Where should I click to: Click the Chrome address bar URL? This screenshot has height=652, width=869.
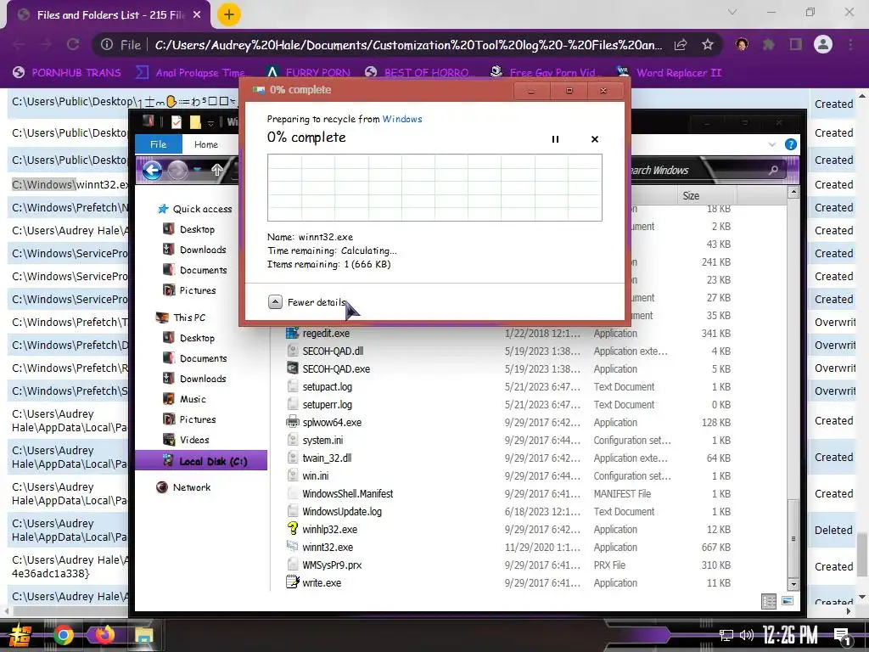[408, 45]
